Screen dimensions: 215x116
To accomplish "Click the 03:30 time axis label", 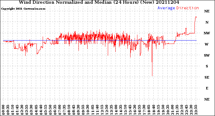I will [x=31, y=110].
